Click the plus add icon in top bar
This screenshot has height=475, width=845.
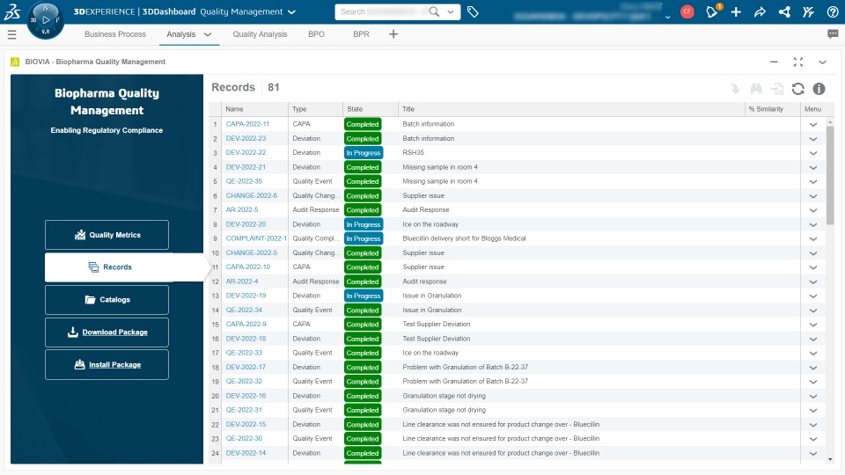click(x=736, y=11)
